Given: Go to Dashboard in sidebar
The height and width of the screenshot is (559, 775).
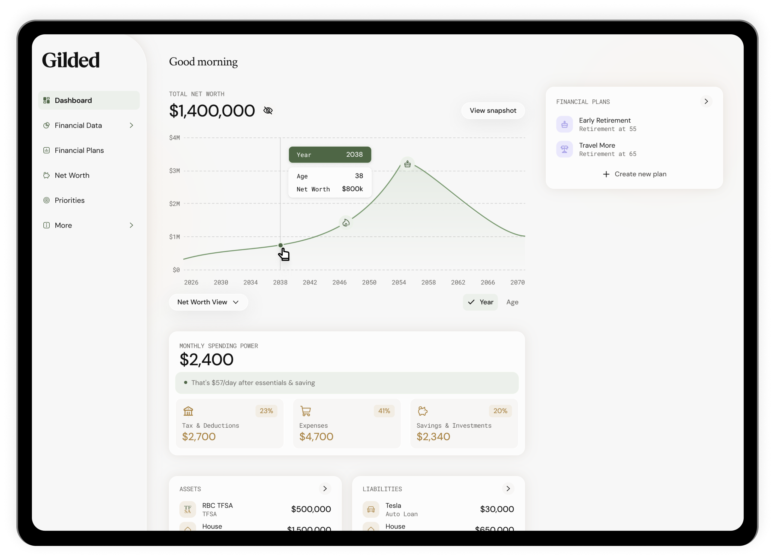Looking at the screenshot, I should [x=89, y=100].
